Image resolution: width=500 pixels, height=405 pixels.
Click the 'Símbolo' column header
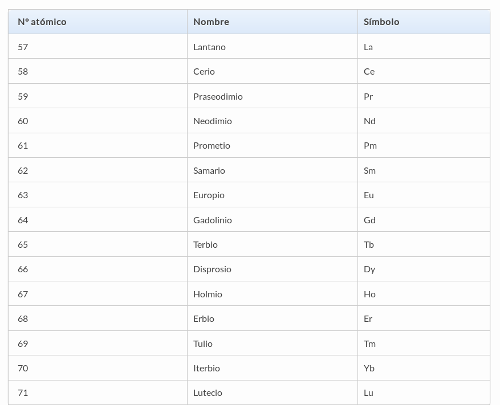tap(424, 22)
